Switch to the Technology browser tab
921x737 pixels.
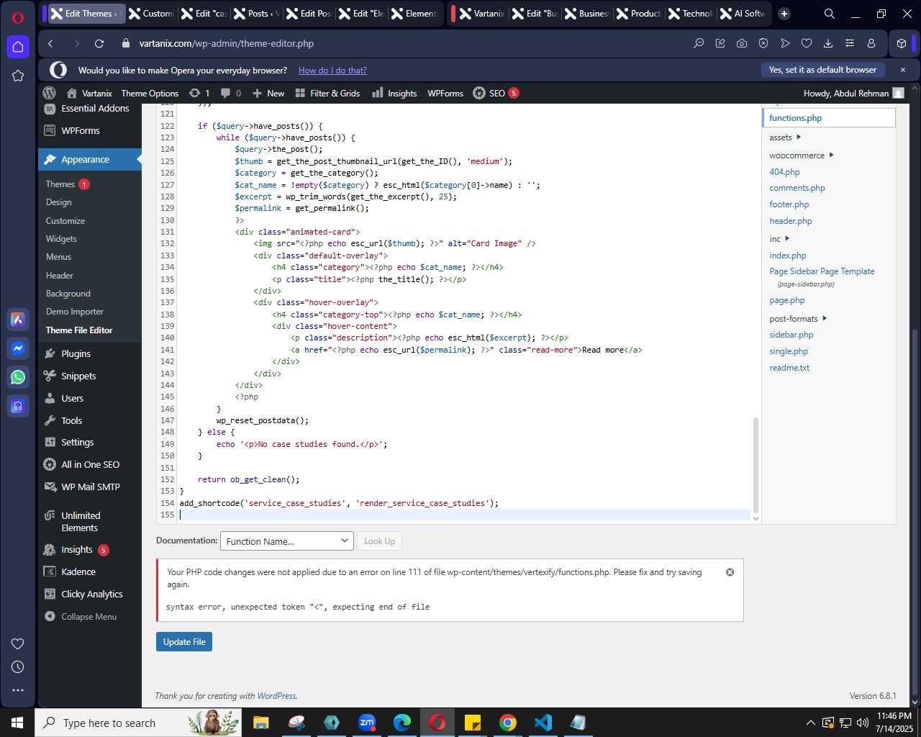coord(691,14)
